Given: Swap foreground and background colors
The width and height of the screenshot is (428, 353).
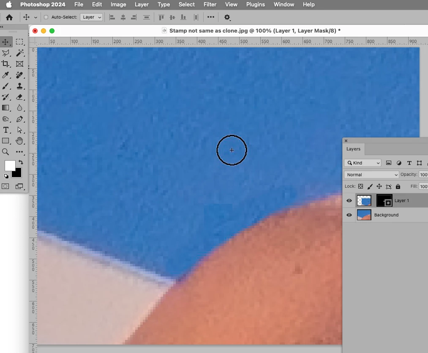Looking at the screenshot, I should tap(21, 162).
